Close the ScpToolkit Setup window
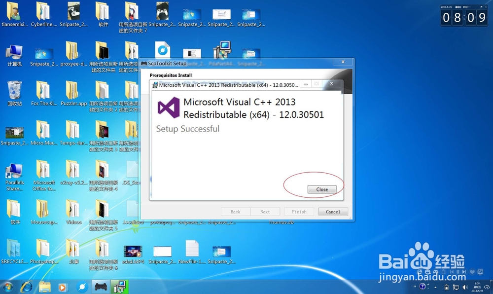 click(x=343, y=62)
